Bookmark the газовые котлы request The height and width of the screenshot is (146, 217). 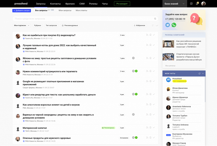point(151,45)
